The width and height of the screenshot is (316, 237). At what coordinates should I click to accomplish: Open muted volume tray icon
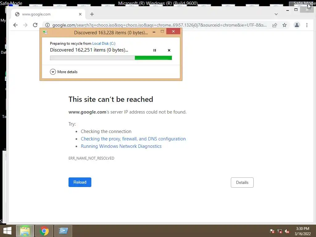pos(287,231)
